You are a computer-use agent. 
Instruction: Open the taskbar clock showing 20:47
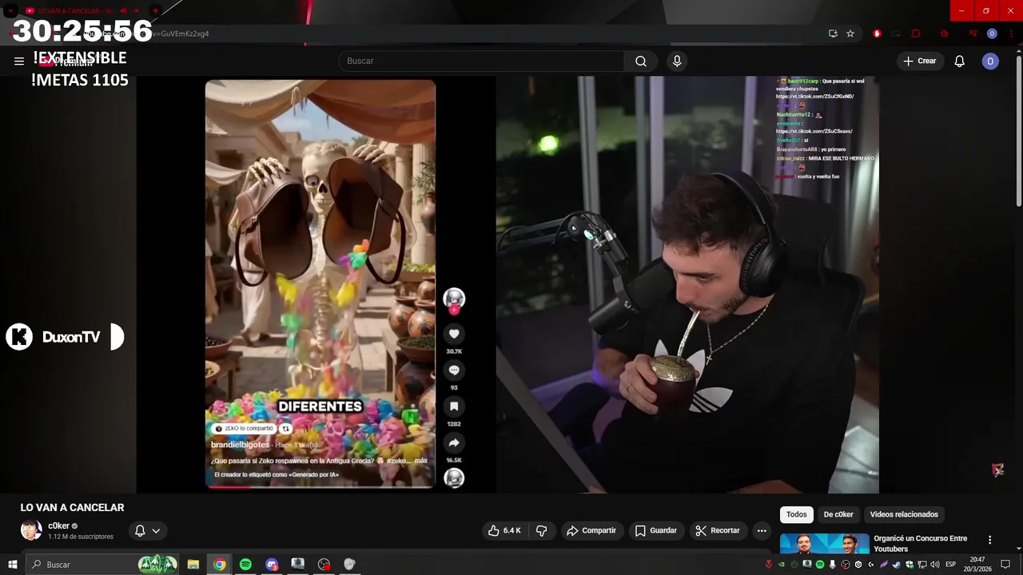pos(979,565)
